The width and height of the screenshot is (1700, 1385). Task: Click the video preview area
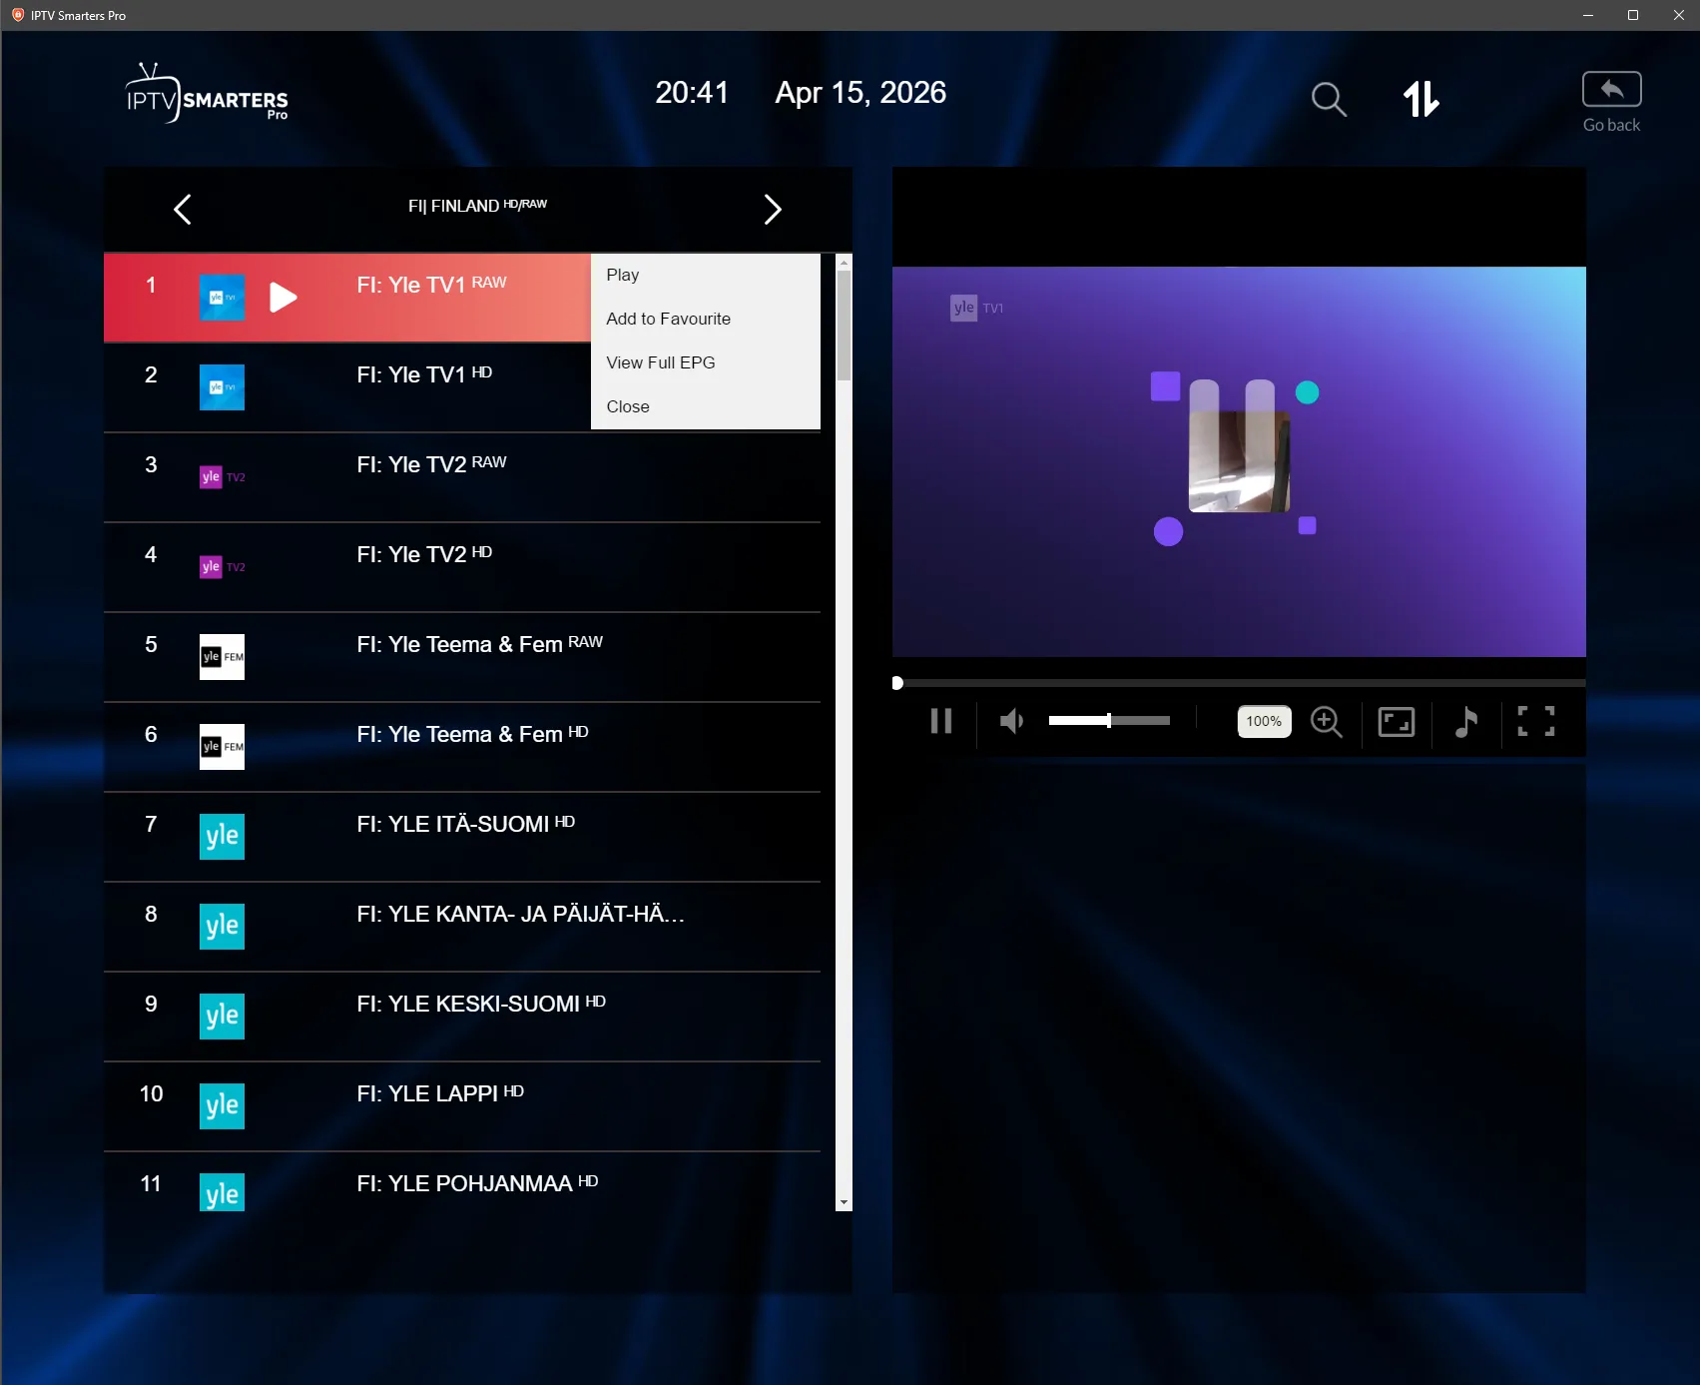click(x=1239, y=461)
